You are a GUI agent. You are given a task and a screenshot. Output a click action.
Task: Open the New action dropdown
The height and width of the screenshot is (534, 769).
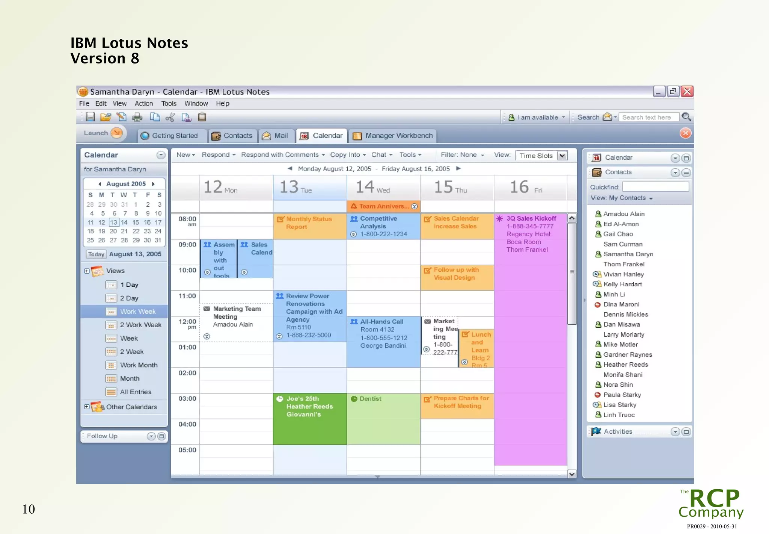click(185, 155)
